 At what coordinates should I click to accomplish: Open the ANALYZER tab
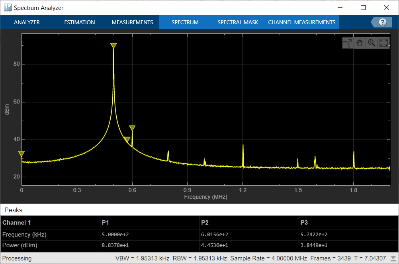point(27,22)
